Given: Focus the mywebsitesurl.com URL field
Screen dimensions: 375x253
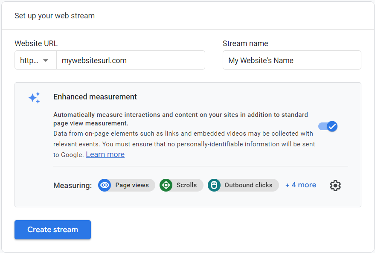Looking at the screenshot, I should coord(130,61).
